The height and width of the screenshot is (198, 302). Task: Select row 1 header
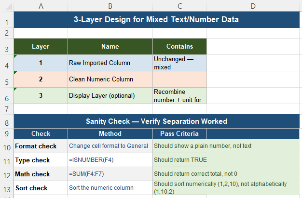7,20
